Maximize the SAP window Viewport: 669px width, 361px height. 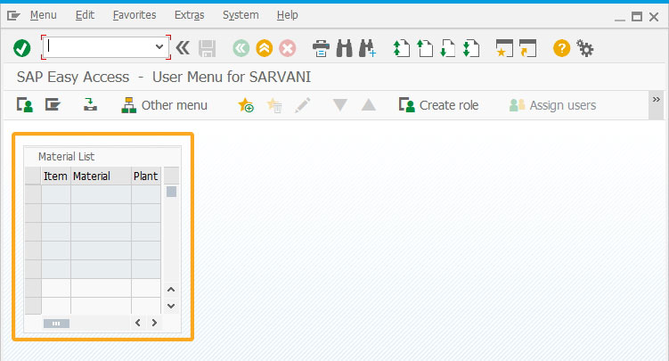(637, 17)
